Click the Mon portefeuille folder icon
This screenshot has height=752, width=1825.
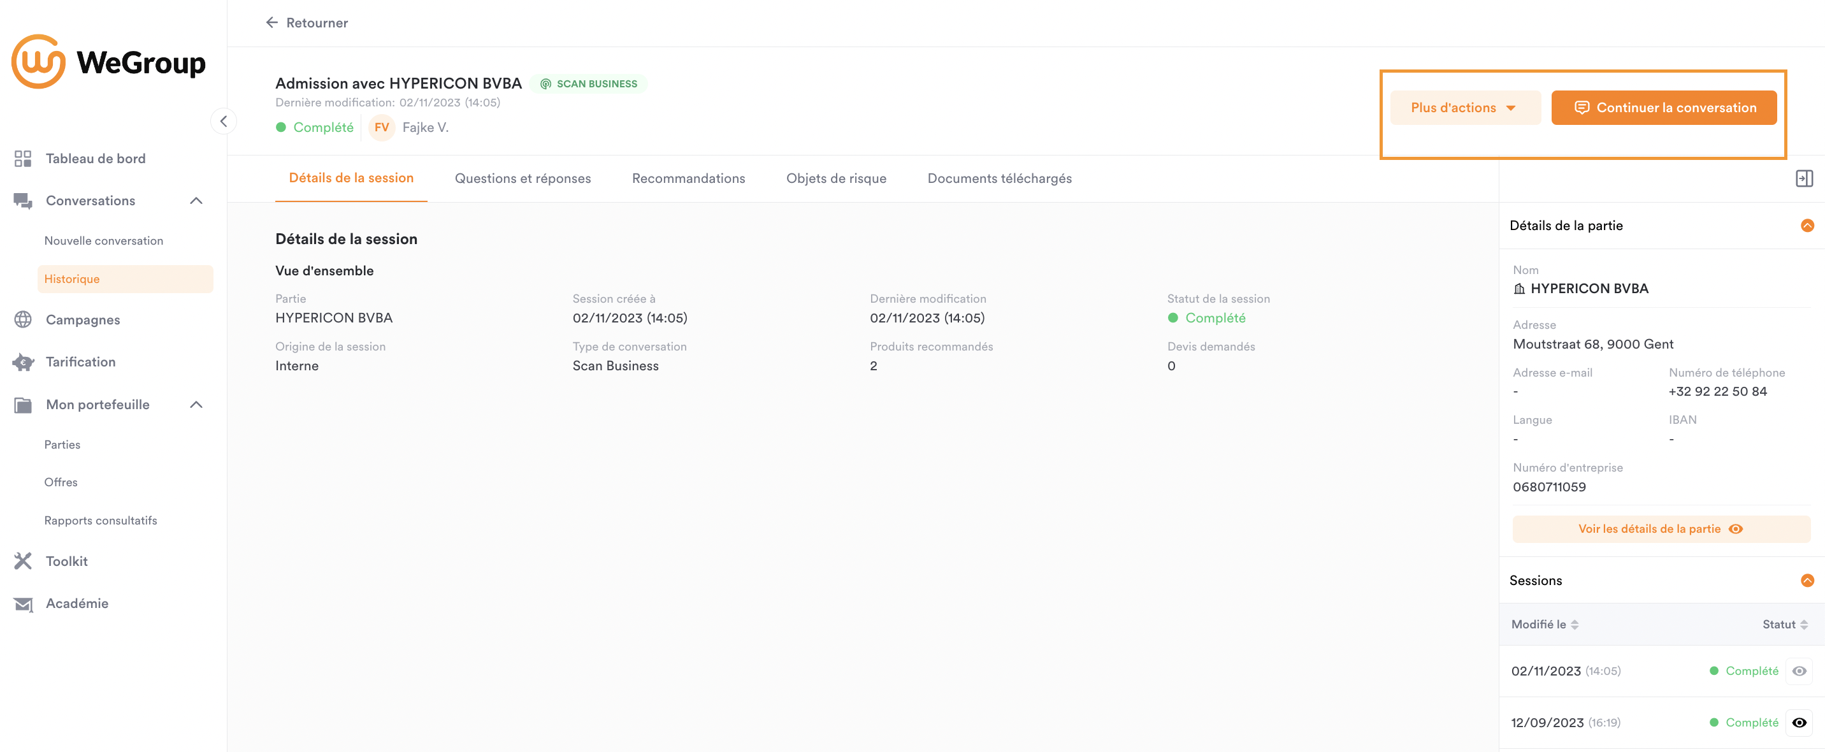point(23,405)
